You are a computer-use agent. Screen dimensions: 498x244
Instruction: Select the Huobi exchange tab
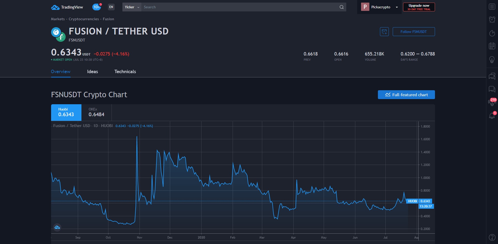66,113
